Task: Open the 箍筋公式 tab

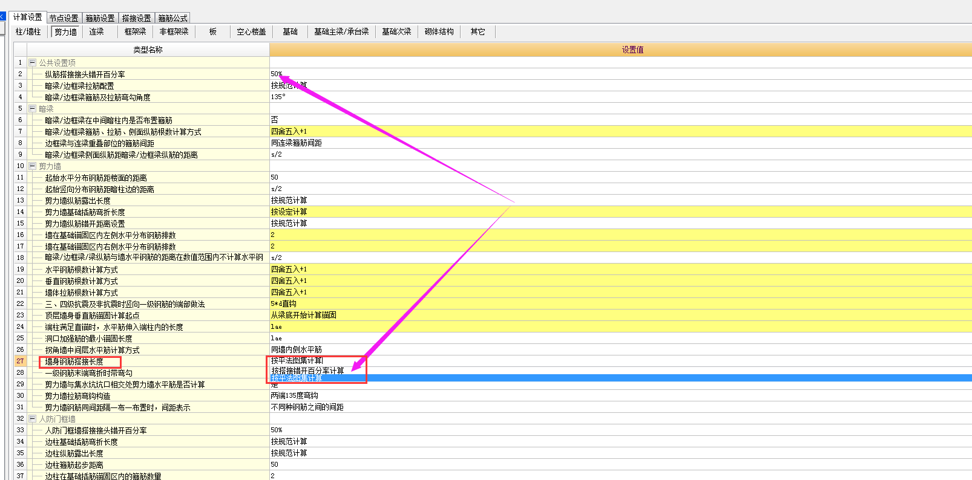Action: coord(173,18)
